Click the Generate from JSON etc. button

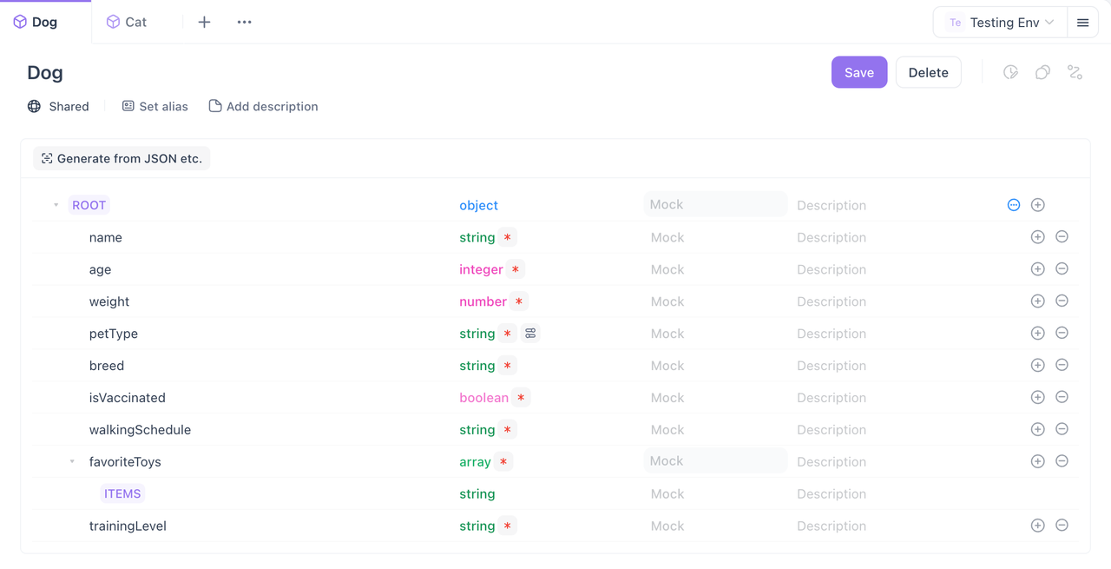(121, 158)
